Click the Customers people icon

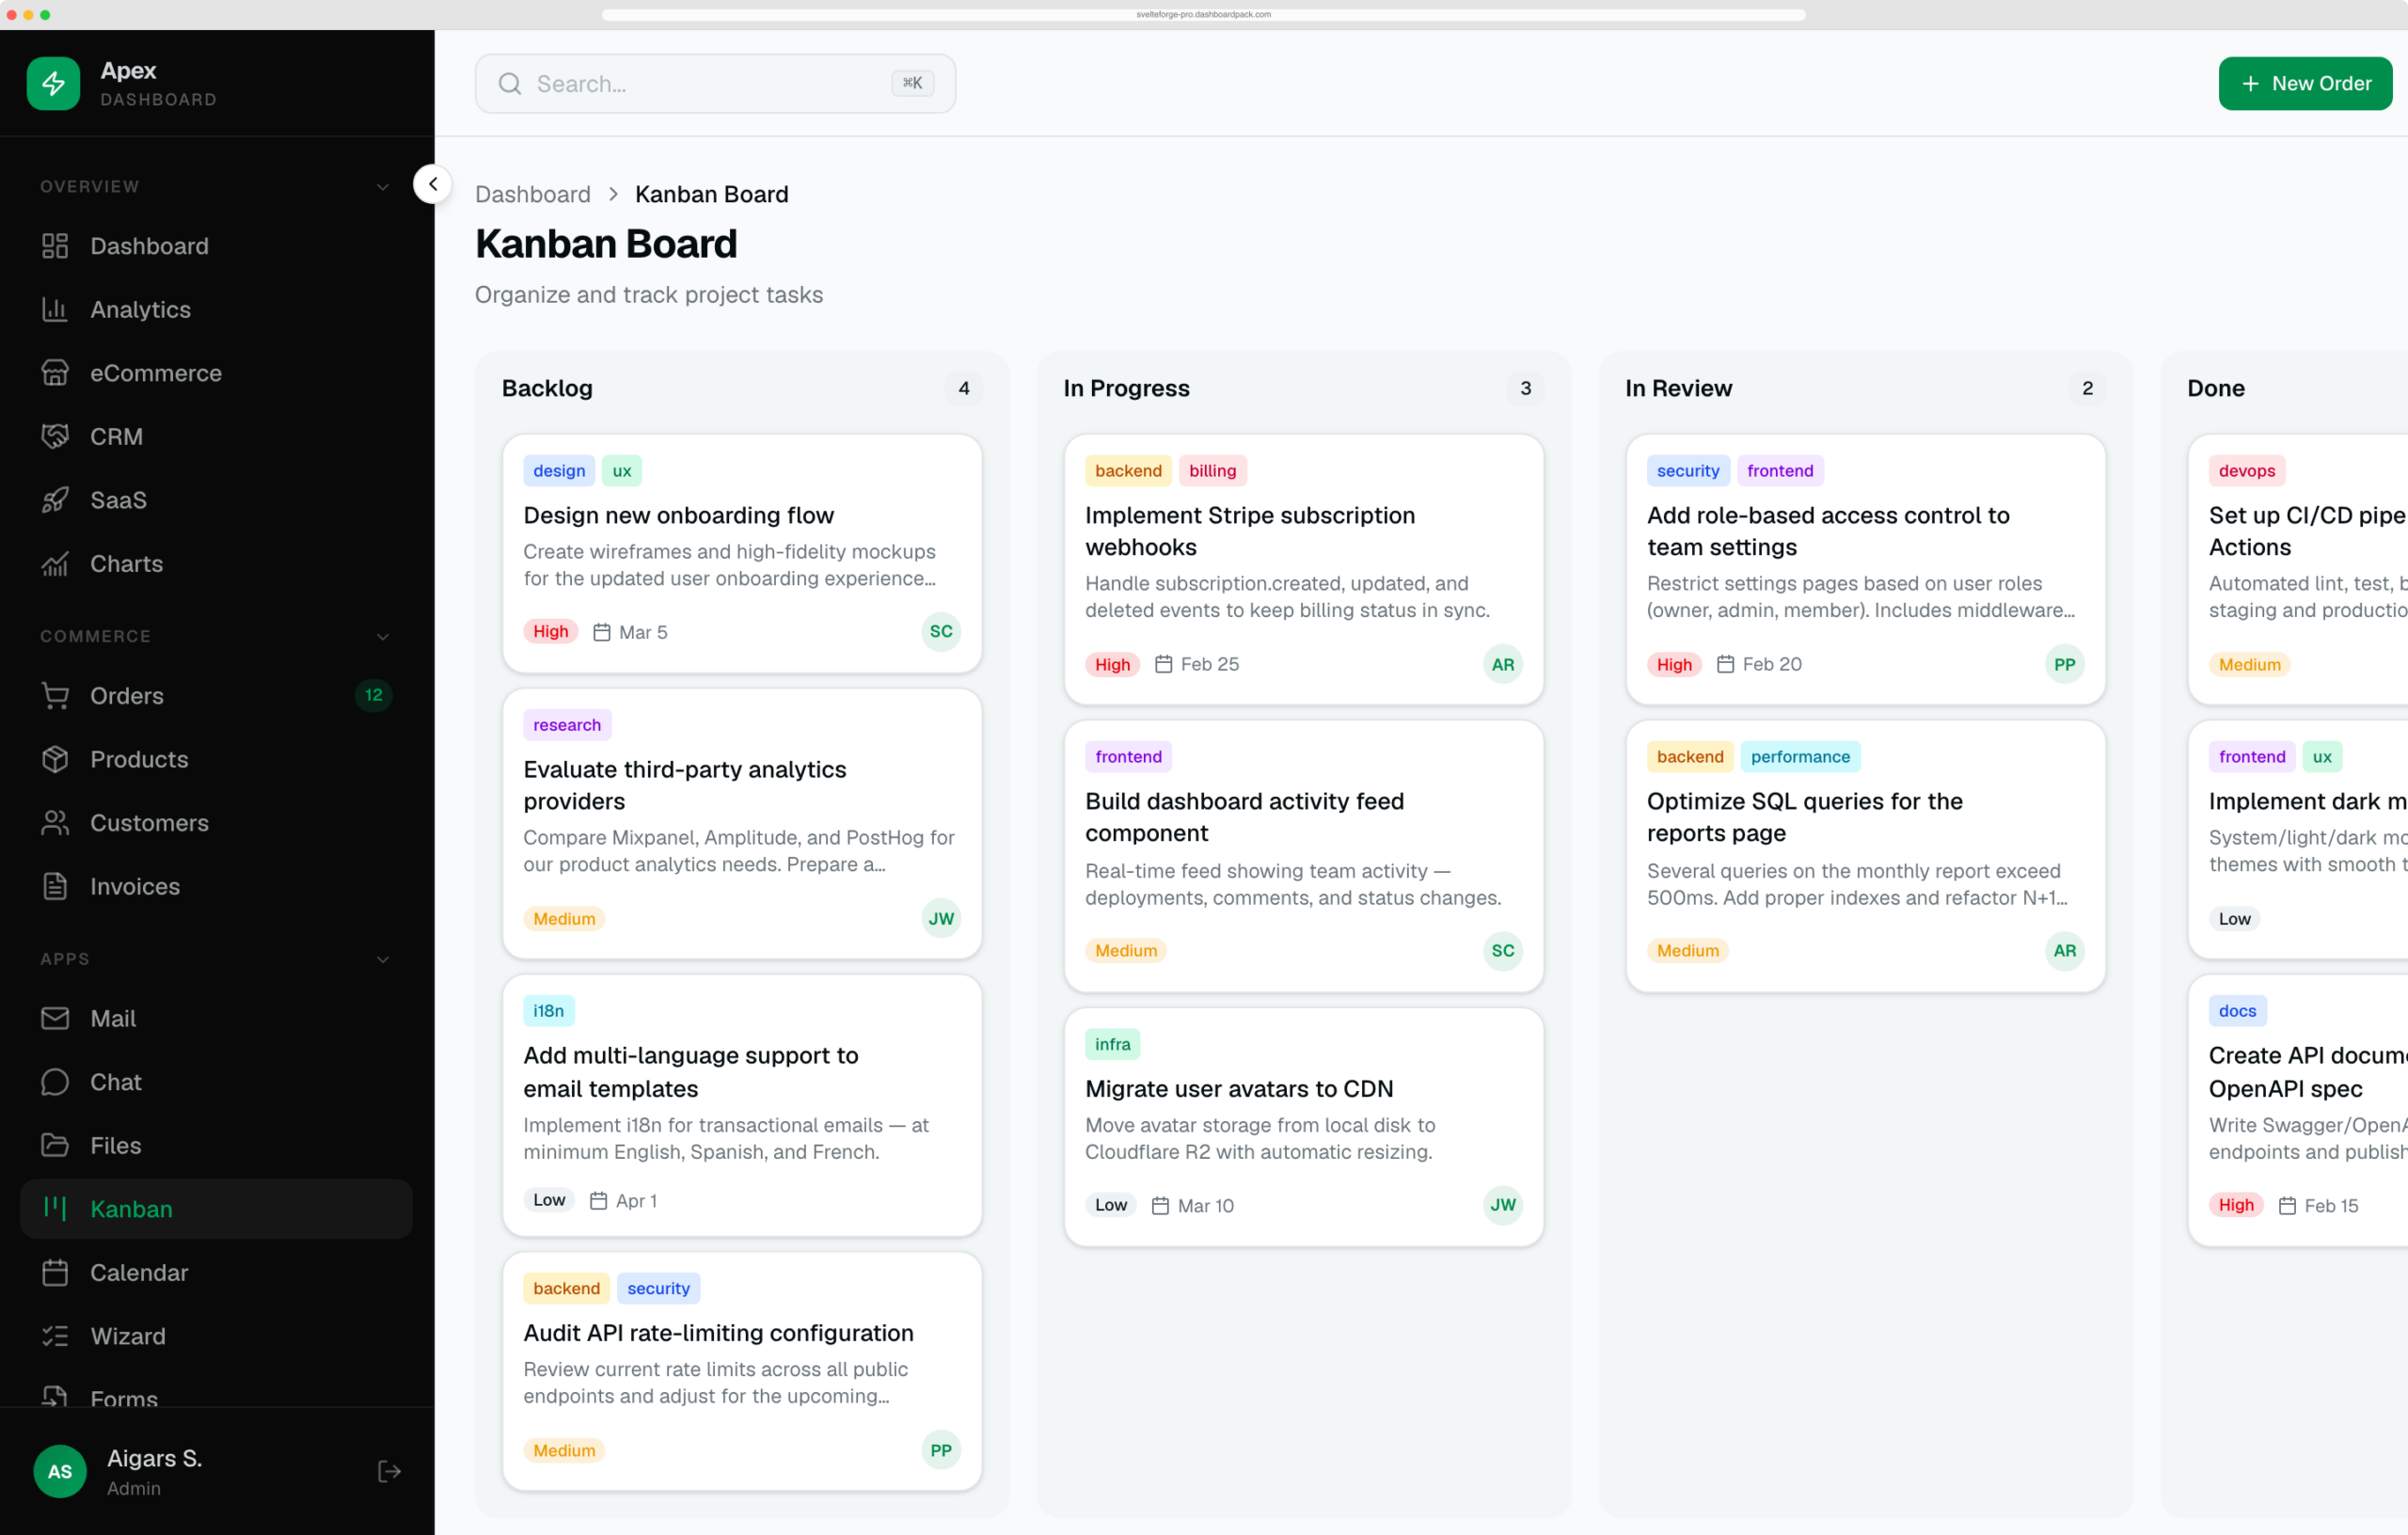tap(55, 823)
